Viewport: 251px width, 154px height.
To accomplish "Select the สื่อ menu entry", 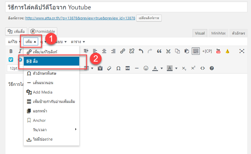I will coord(52,61).
